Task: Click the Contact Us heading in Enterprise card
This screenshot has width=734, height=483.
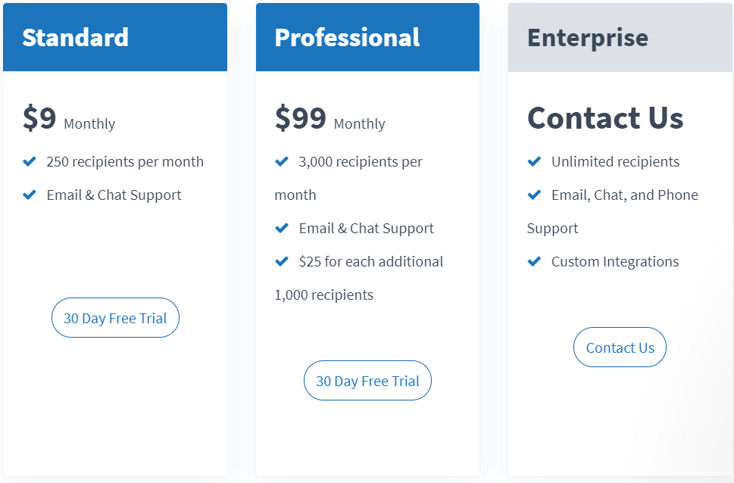Action: click(x=605, y=117)
